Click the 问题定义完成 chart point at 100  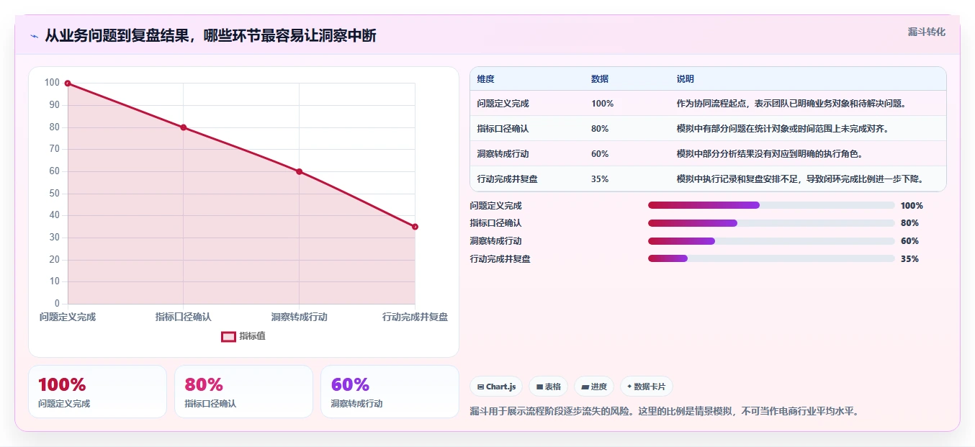coord(68,83)
